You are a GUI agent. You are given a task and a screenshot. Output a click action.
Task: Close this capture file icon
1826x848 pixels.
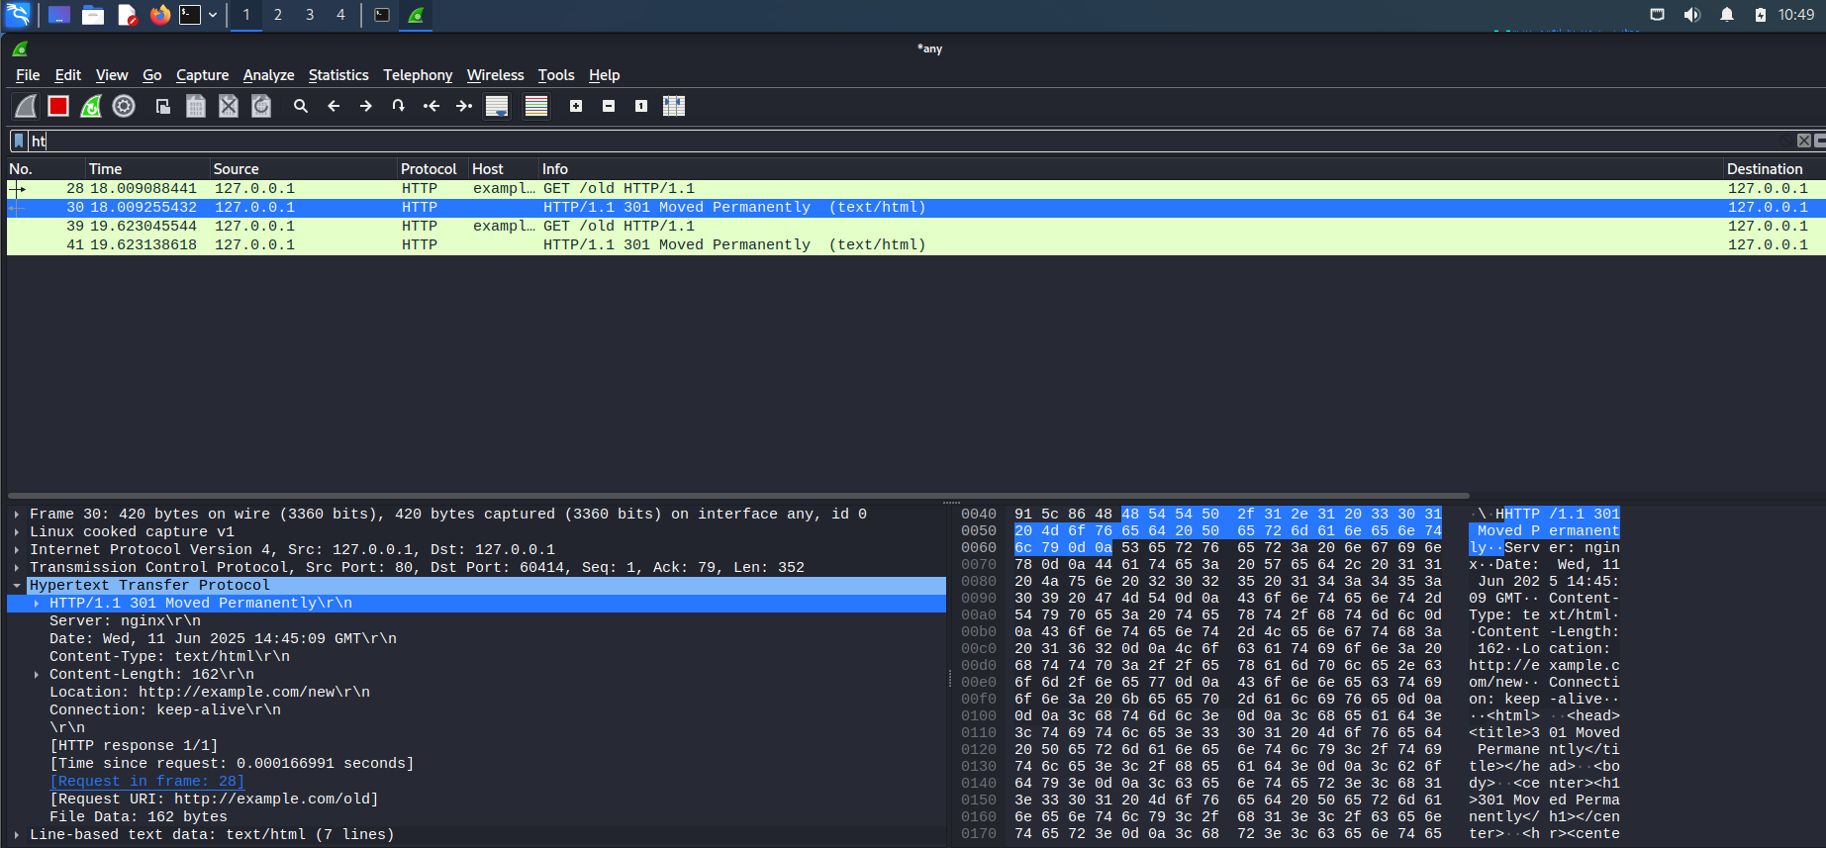click(x=229, y=106)
